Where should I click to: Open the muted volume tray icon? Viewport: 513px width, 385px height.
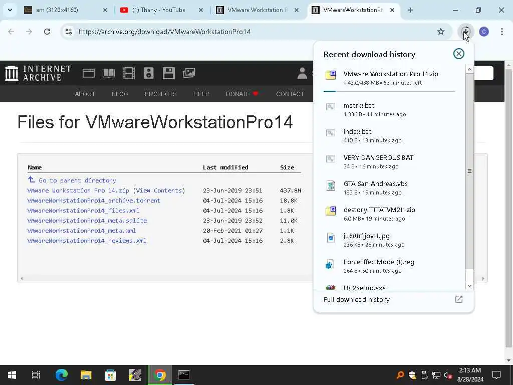pyautogui.click(x=448, y=375)
